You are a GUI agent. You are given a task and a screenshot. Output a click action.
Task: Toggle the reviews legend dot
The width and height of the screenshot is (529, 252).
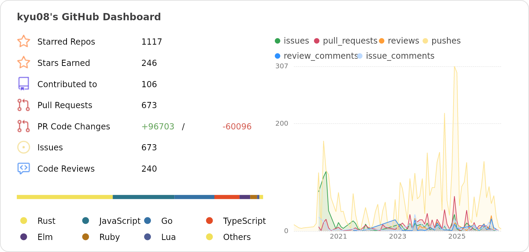381,41
